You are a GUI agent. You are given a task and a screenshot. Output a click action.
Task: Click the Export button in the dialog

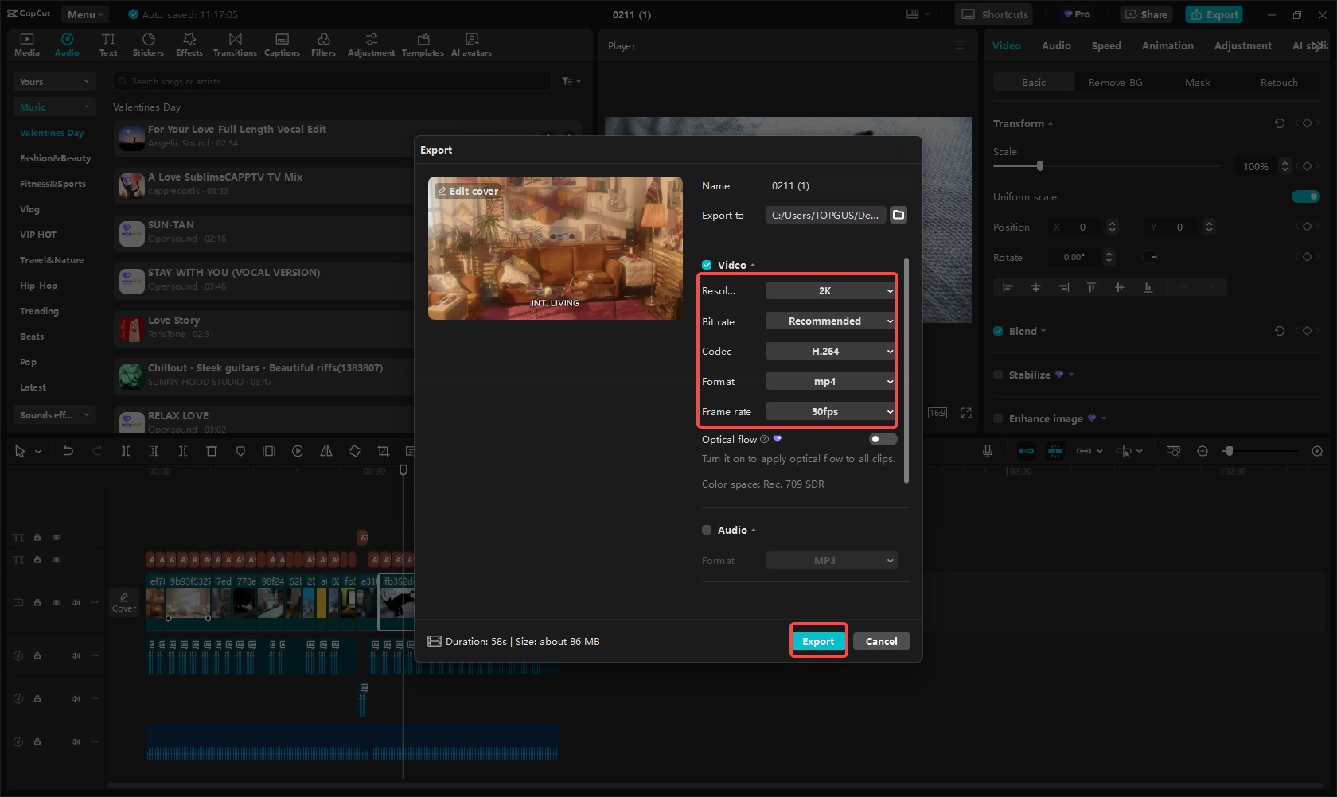(818, 640)
